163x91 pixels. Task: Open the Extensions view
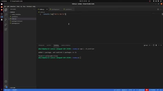click(6, 29)
